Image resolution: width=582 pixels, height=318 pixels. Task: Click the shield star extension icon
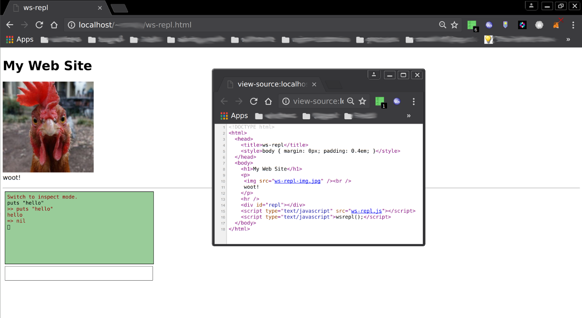pos(505,25)
